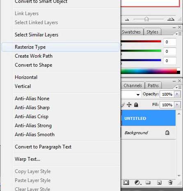This screenshot has width=183, height=191.
Task: Expand the Fill slider arrow
Action: pyautogui.click(x=177, y=105)
